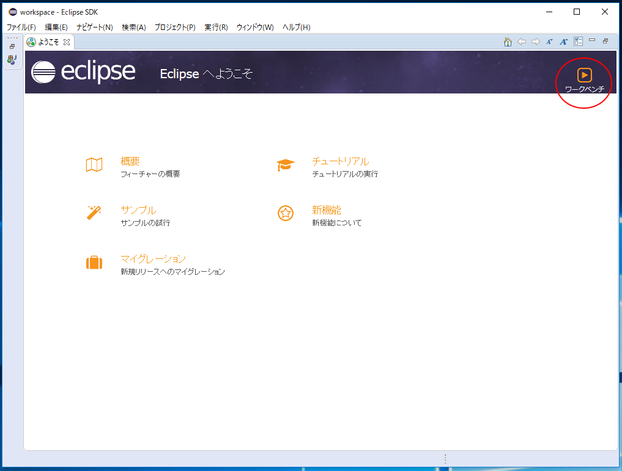
Task: Maximize the Eclipse SDK window
Action: tap(577, 12)
